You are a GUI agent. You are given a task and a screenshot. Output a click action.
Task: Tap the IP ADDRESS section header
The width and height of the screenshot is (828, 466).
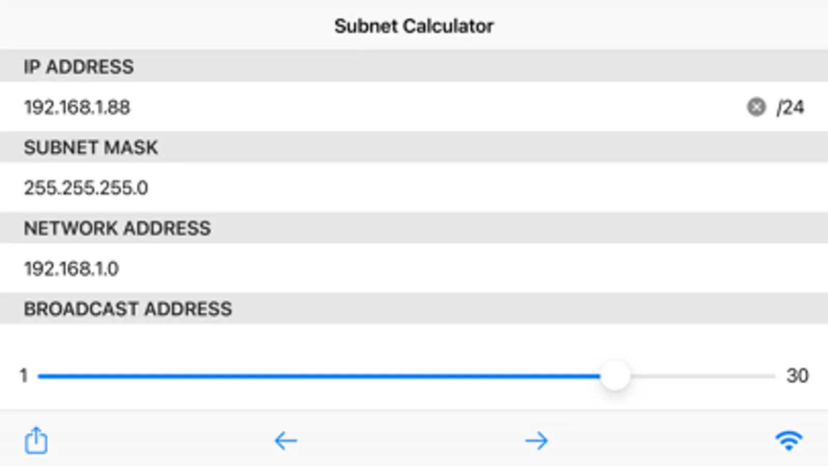tap(79, 67)
